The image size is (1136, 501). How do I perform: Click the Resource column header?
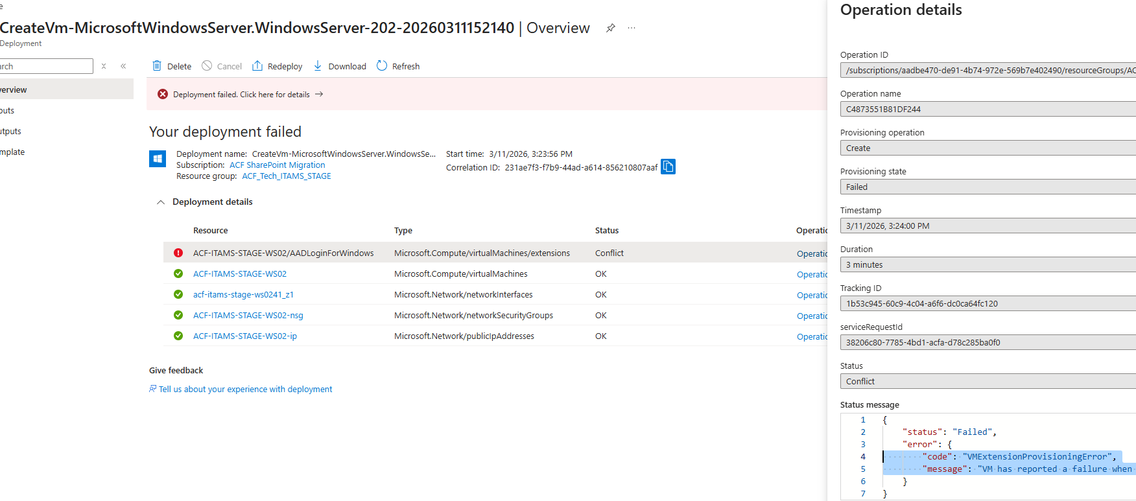pos(211,231)
